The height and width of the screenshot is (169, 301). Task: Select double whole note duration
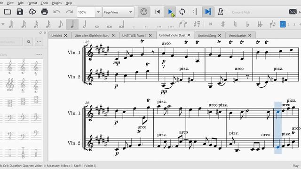pyautogui.click(x=109, y=26)
